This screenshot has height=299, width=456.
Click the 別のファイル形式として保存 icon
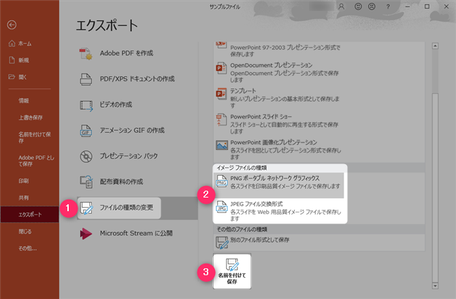coord(222,242)
